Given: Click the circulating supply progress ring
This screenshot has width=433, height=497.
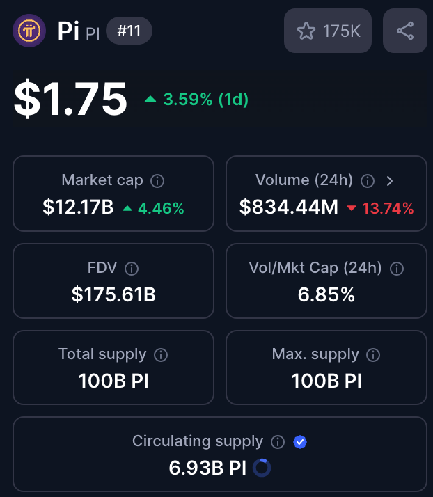Looking at the screenshot, I should point(262,468).
